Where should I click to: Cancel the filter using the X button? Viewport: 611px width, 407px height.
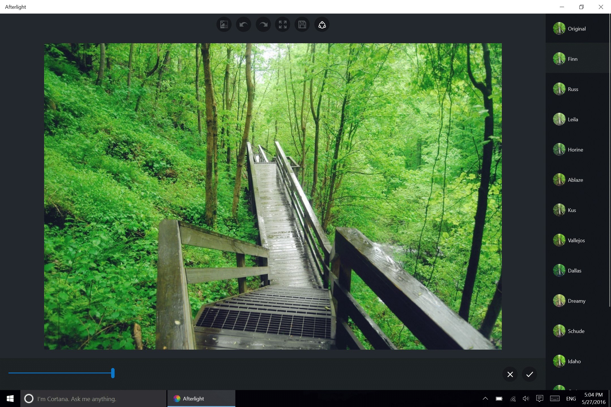510,374
